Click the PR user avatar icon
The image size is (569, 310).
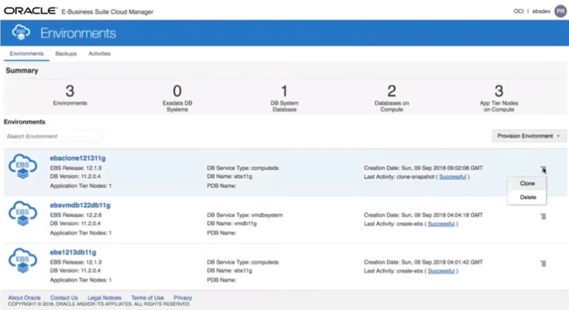coord(560,11)
